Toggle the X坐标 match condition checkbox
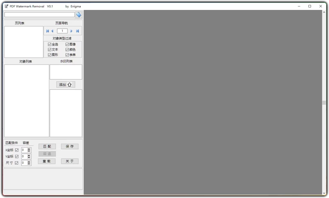Image resolution: width=329 pixels, height=198 pixels. 17,150
